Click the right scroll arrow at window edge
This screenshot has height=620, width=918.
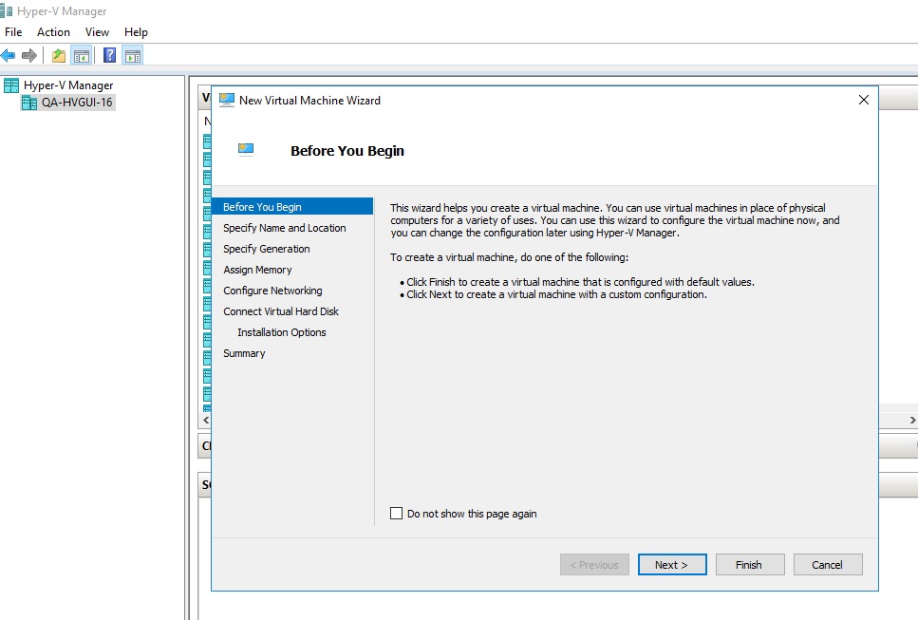912,420
